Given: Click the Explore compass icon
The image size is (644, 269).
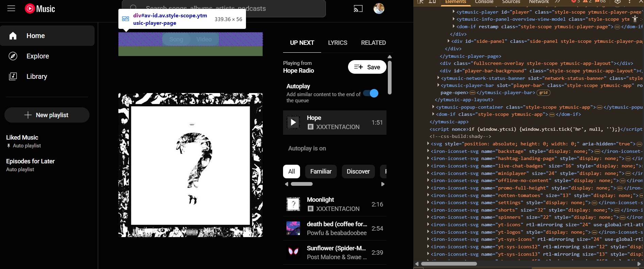Looking at the screenshot, I should pyautogui.click(x=13, y=56).
